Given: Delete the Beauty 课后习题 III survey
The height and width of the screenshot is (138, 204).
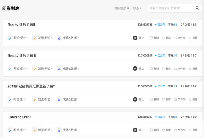Looking at the screenshot, I should click(x=166, y=69).
